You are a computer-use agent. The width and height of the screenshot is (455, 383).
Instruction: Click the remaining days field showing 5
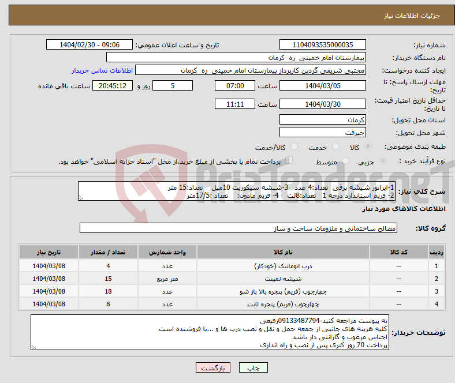tap(173, 86)
